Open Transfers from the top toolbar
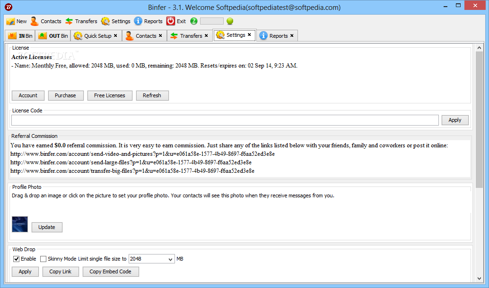 tap(81, 21)
